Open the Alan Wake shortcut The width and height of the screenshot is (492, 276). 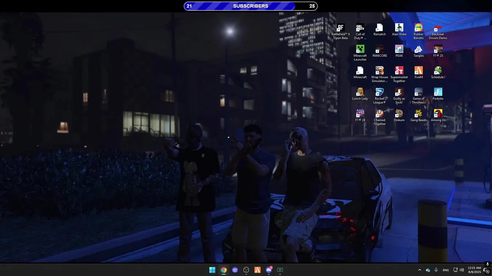click(399, 30)
